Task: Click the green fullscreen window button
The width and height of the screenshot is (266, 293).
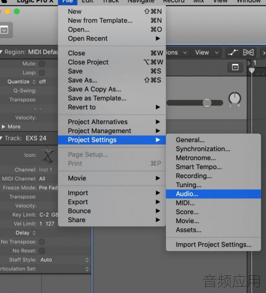Action: [x=17, y=12]
